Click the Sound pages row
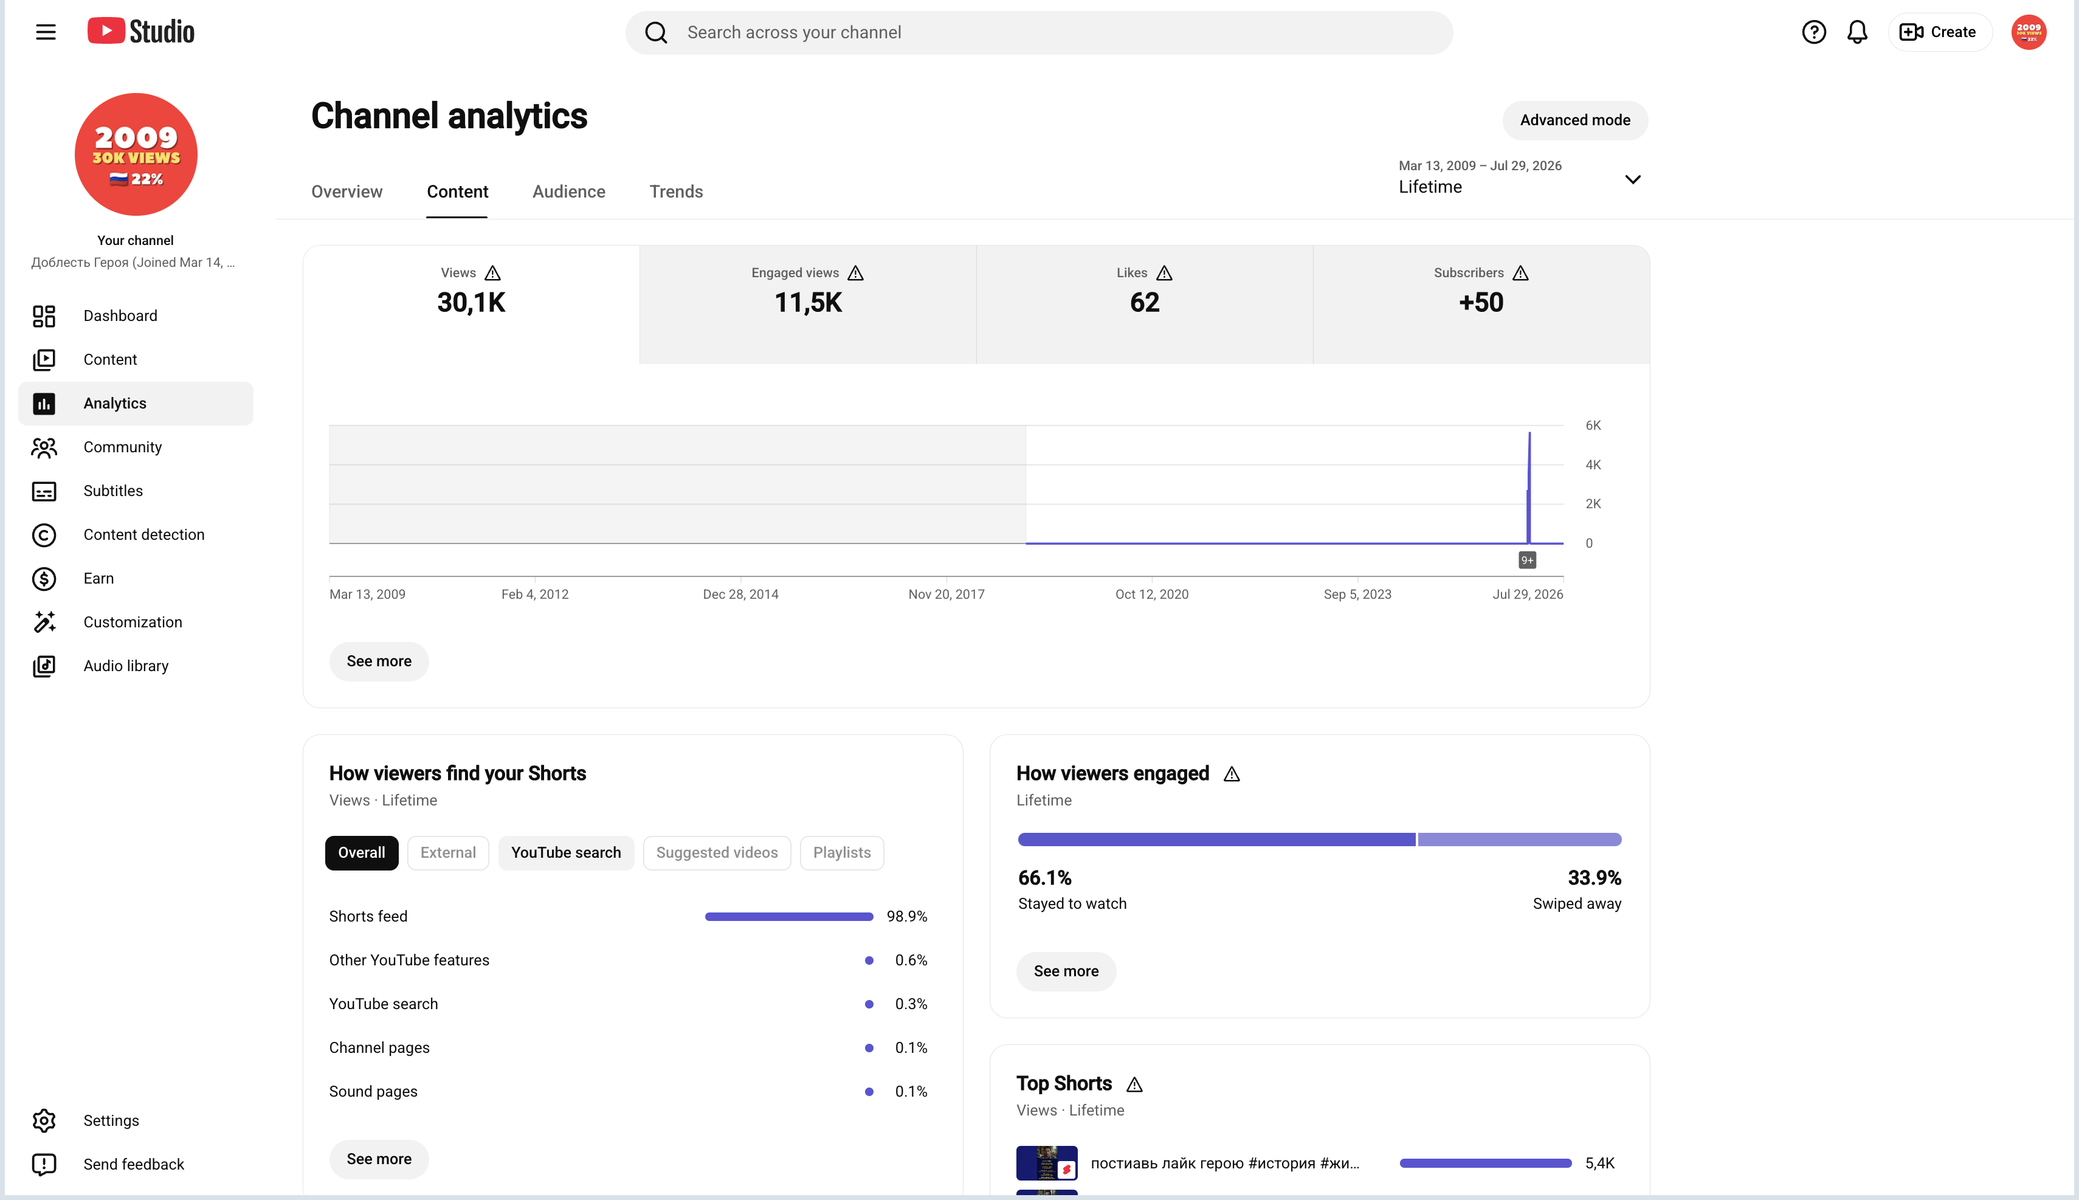The height and width of the screenshot is (1200, 2079). (628, 1091)
